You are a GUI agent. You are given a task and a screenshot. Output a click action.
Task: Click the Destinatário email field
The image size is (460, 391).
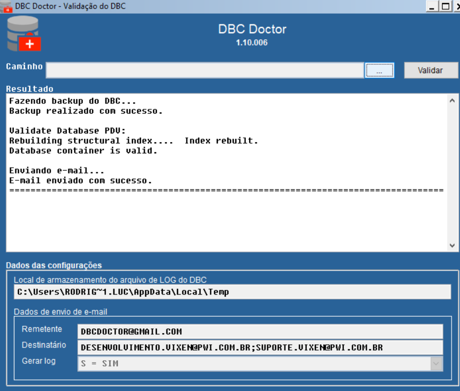[x=260, y=347]
